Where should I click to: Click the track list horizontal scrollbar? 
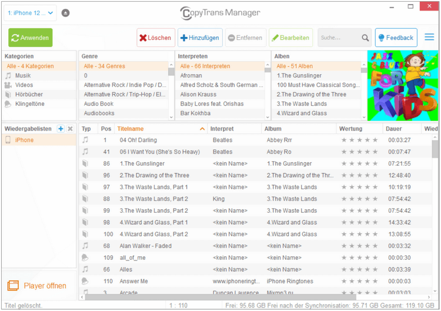[220, 297]
